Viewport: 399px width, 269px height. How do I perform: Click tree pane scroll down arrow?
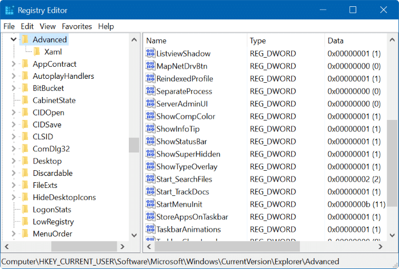click(134, 235)
